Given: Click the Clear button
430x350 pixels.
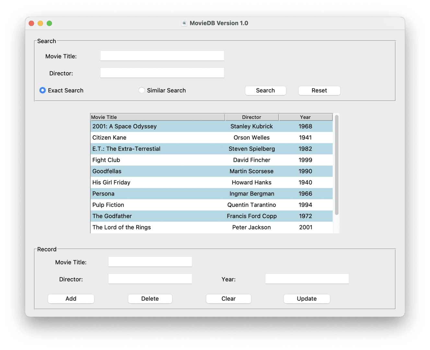Looking at the screenshot, I should 228,299.
